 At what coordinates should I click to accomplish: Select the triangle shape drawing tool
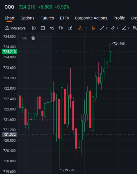[124, 28]
